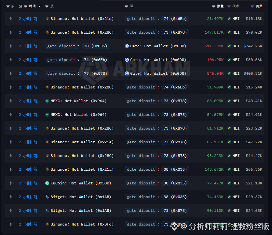Click the red 511.398K amount
The image size is (272, 235).
click(214, 46)
